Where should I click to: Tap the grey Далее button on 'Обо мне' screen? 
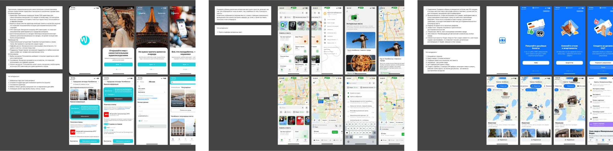(152, 126)
